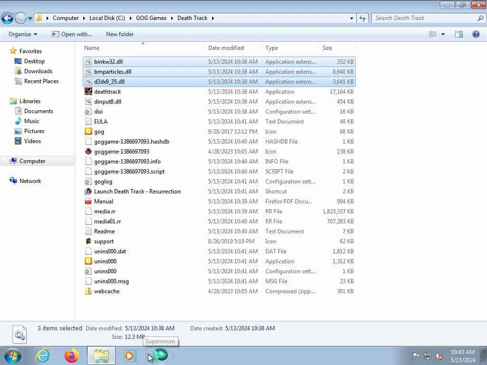This screenshot has height=365, width=487.
Task: Open the Windows Start button
Action: pos(12,355)
